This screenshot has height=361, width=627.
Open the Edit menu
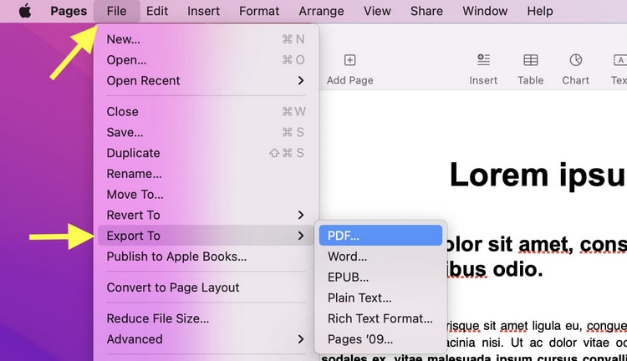157,11
